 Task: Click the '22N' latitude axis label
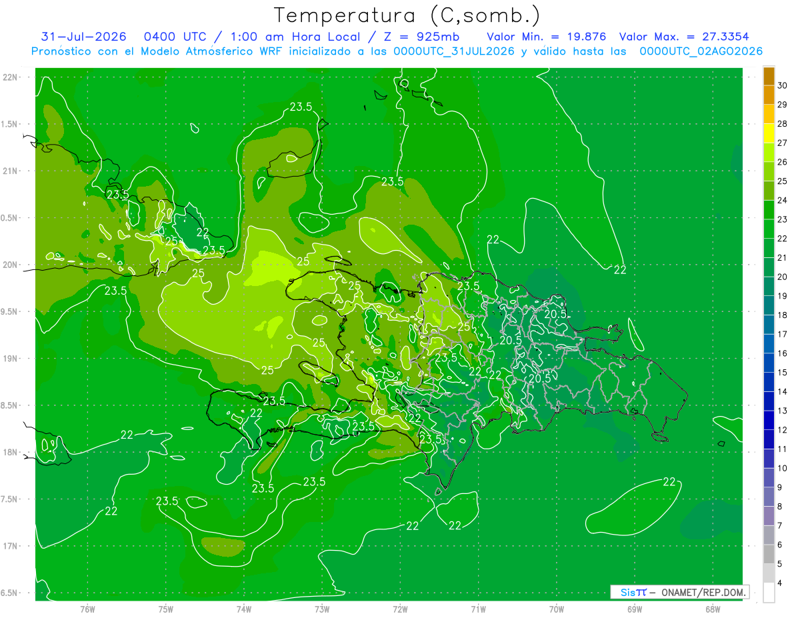[x=11, y=77]
